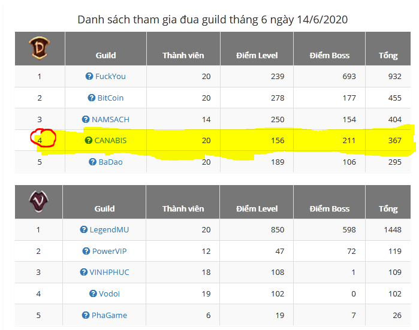Click the question icon next to NAMSACH

(x=86, y=119)
